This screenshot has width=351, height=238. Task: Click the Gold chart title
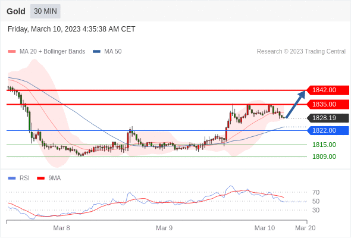16,11
